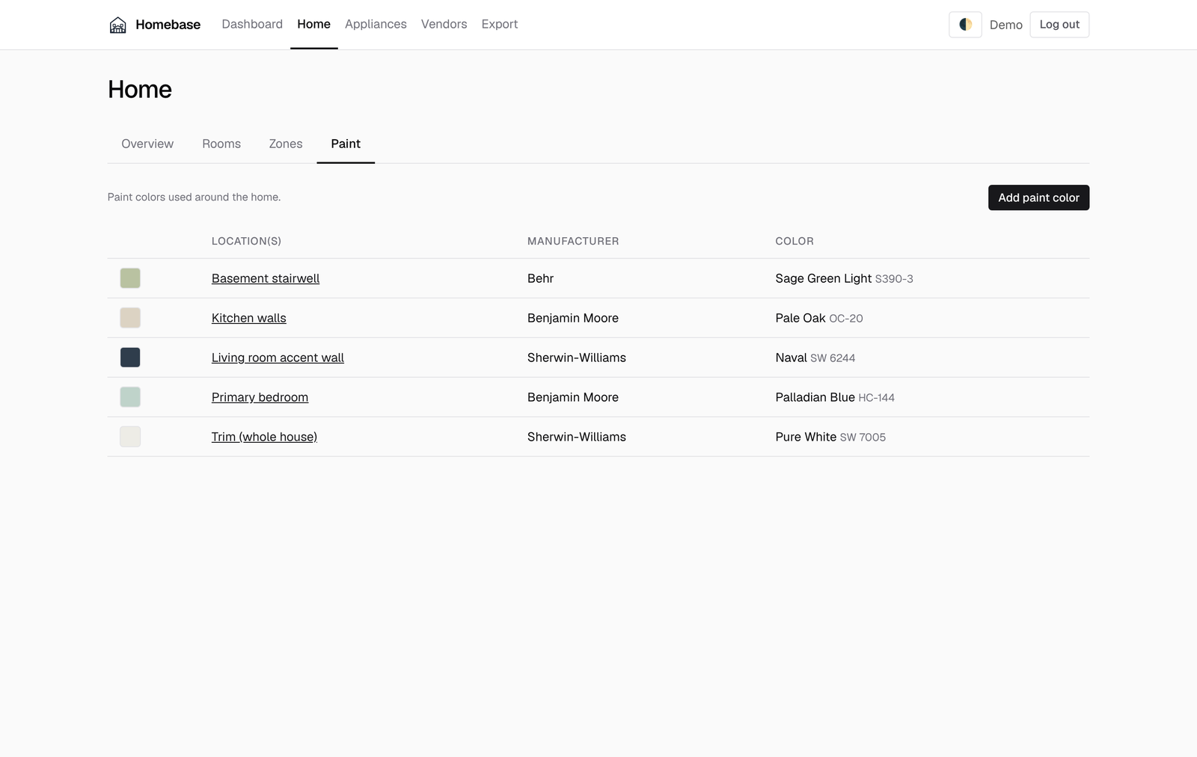Click Benjamin Moore in the Kitchen walls row
The image size is (1197, 757).
(573, 318)
